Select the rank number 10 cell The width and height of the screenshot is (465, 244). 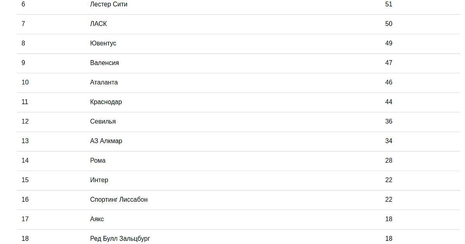pos(25,82)
